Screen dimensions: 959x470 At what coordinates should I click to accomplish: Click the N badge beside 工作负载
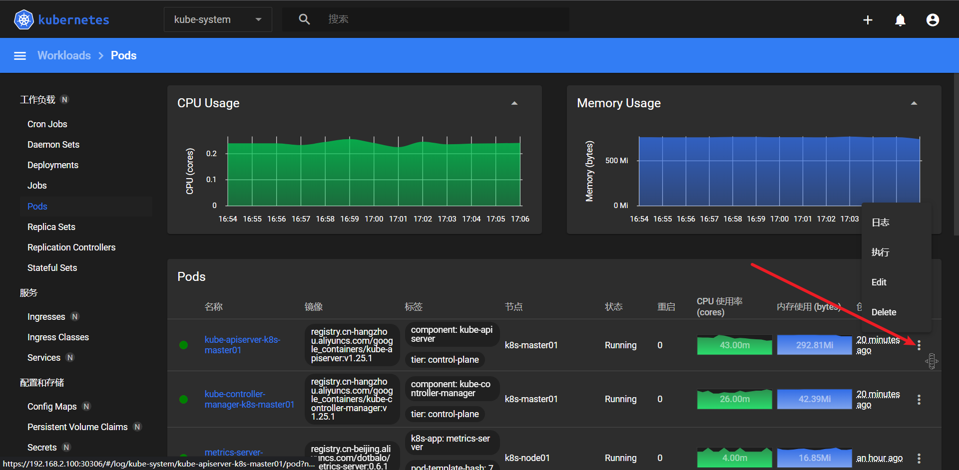(64, 99)
